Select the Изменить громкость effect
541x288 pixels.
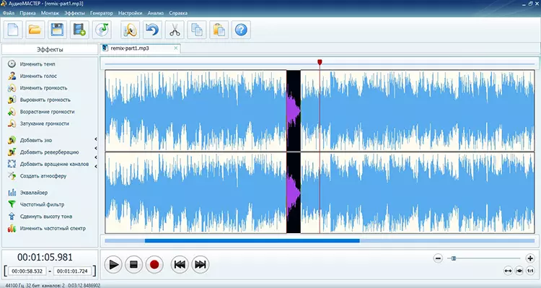point(43,88)
